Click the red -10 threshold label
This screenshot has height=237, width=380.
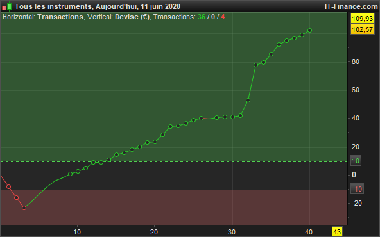point(357,189)
